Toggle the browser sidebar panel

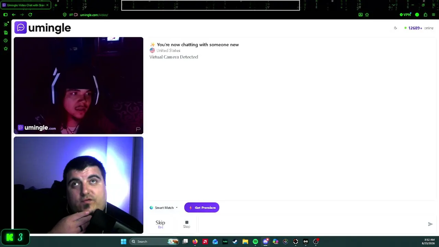(x=5, y=15)
